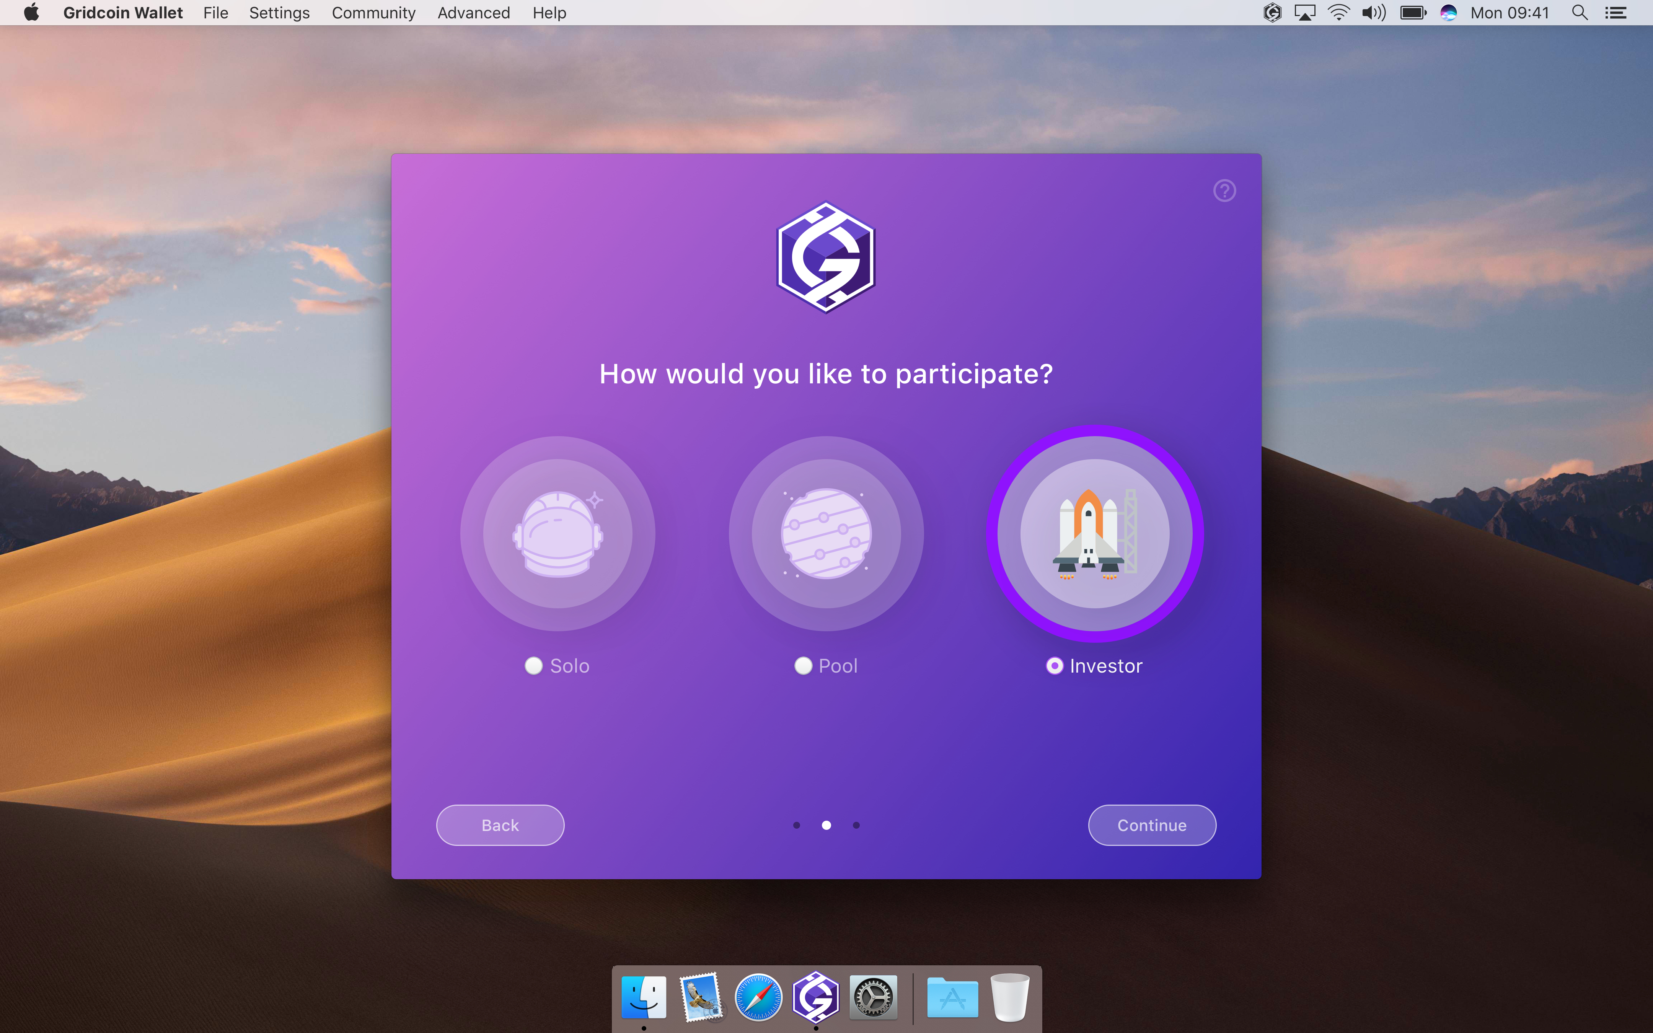1653x1033 pixels.
Task: Go to third page indicator dot
Action: [x=856, y=825]
